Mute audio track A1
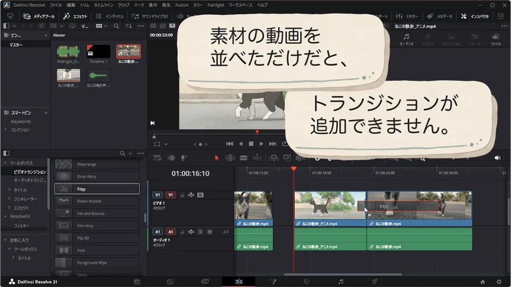 [210, 232]
